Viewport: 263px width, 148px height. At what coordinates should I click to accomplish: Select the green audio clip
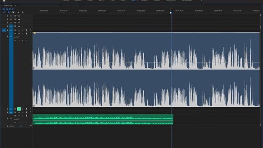(103, 119)
